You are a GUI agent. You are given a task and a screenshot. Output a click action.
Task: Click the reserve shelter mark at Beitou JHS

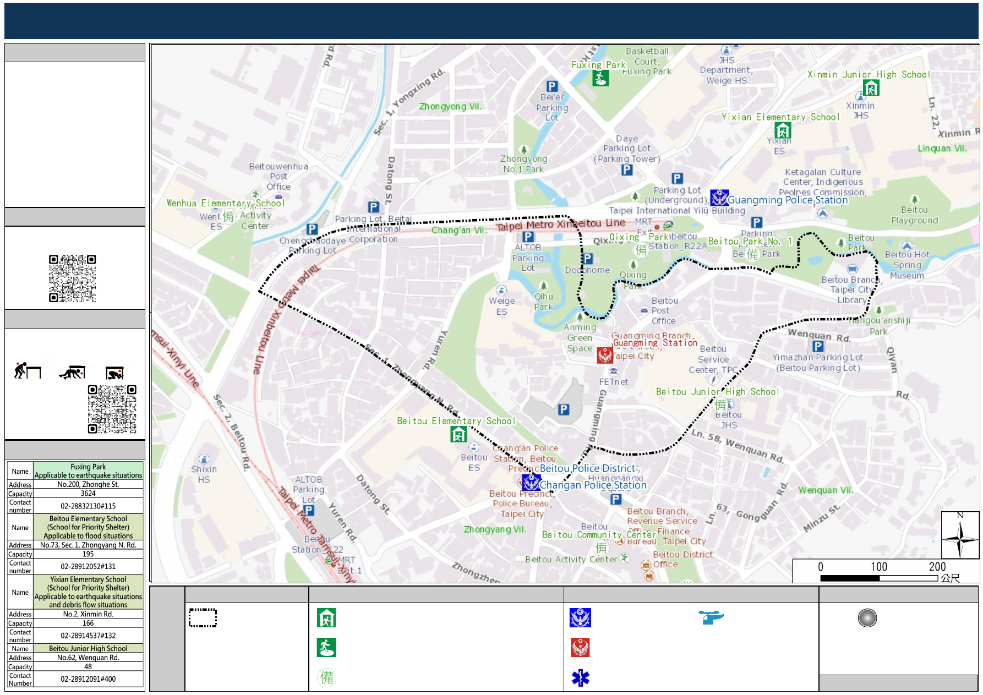tap(720, 406)
